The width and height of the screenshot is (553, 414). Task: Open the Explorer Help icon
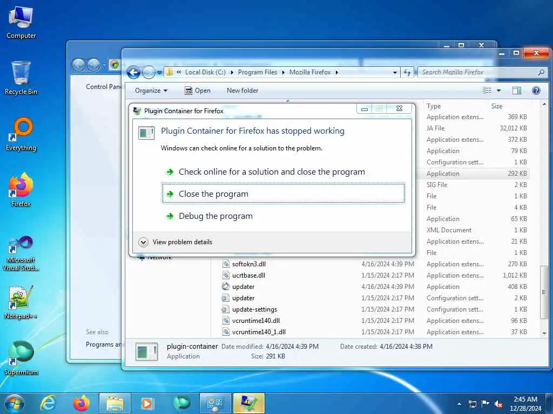click(536, 91)
